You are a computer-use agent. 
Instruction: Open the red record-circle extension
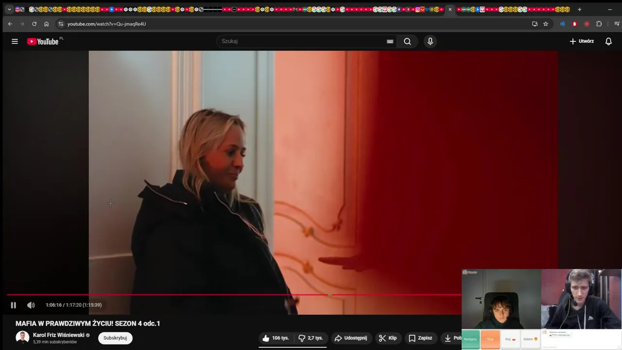tap(587, 24)
